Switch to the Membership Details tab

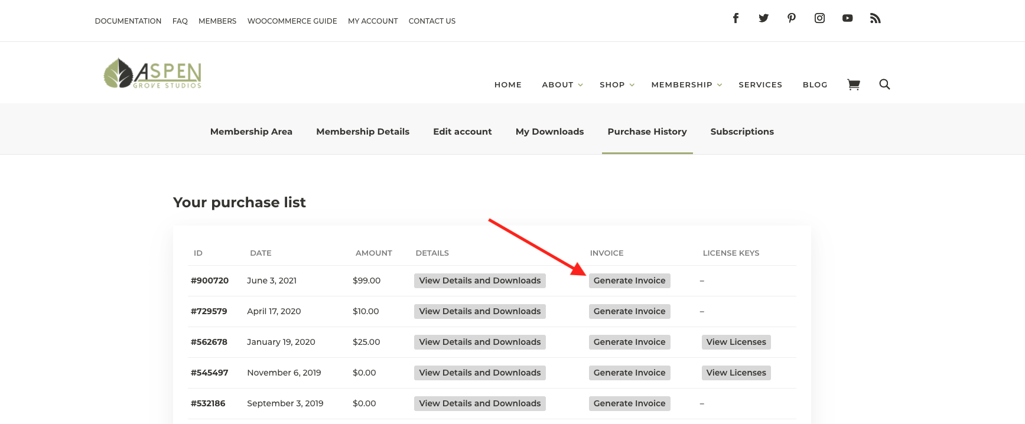coord(363,132)
